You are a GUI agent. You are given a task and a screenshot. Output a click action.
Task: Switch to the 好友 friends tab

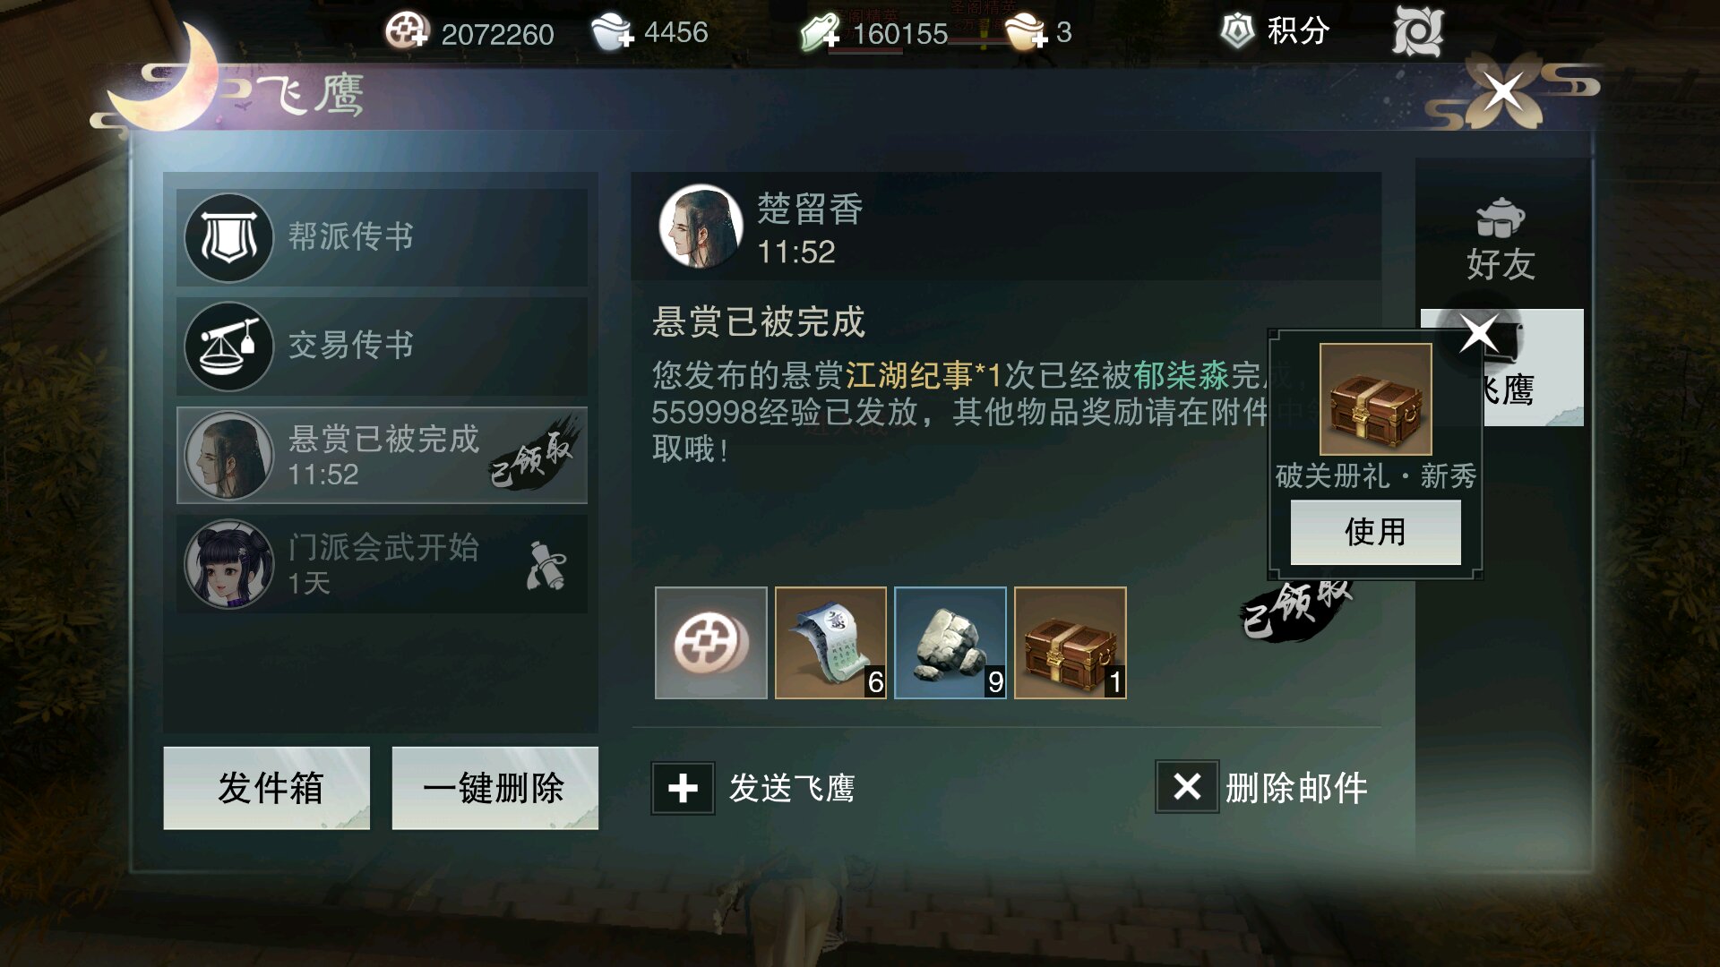1501,240
